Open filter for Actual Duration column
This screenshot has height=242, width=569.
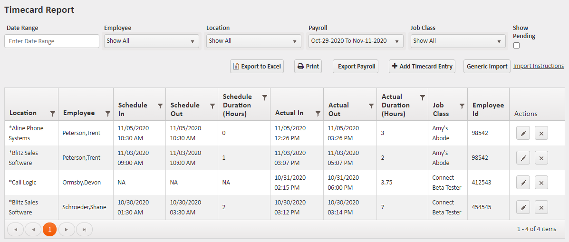422,97
